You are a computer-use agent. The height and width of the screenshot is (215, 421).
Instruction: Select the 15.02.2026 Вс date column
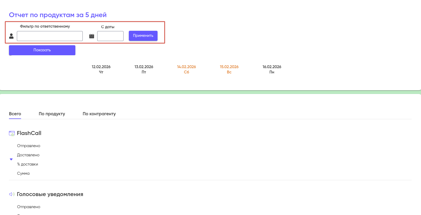pyautogui.click(x=229, y=69)
